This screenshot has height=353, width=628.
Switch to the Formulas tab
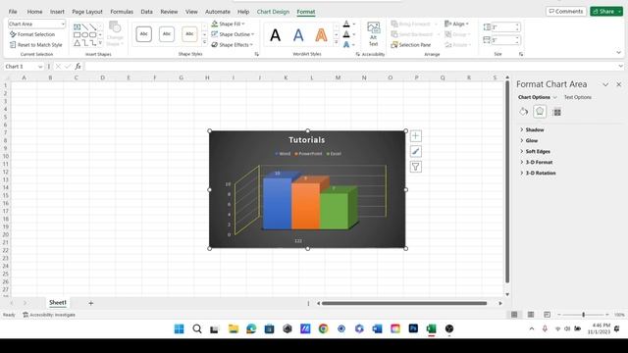click(x=122, y=12)
